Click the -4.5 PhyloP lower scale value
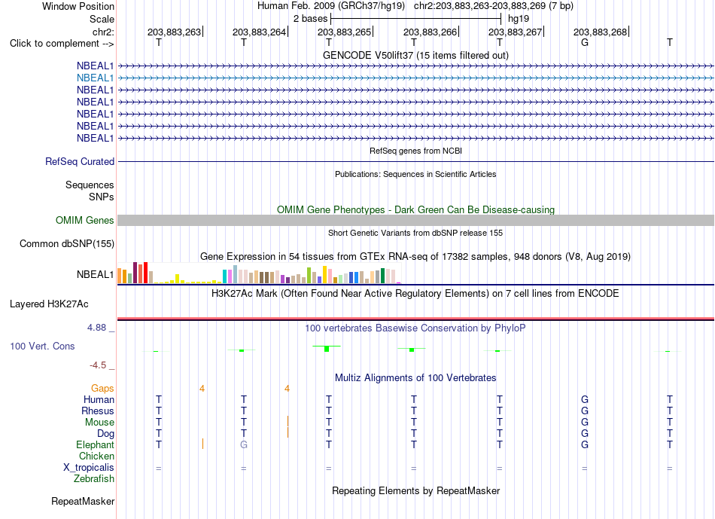The image size is (715, 519). click(98, 365)
